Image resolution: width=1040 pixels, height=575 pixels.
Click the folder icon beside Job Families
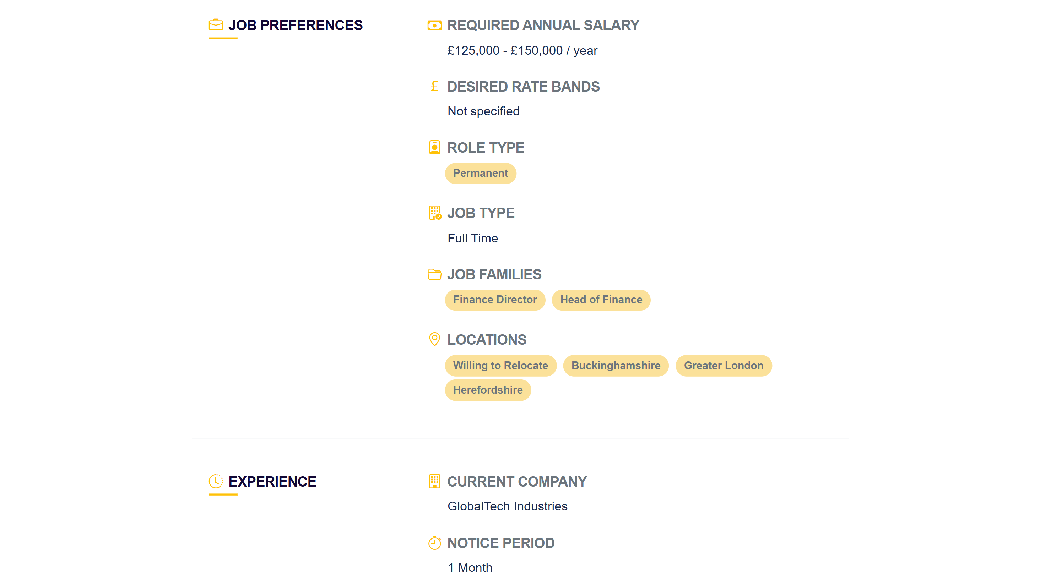(434, 274)
